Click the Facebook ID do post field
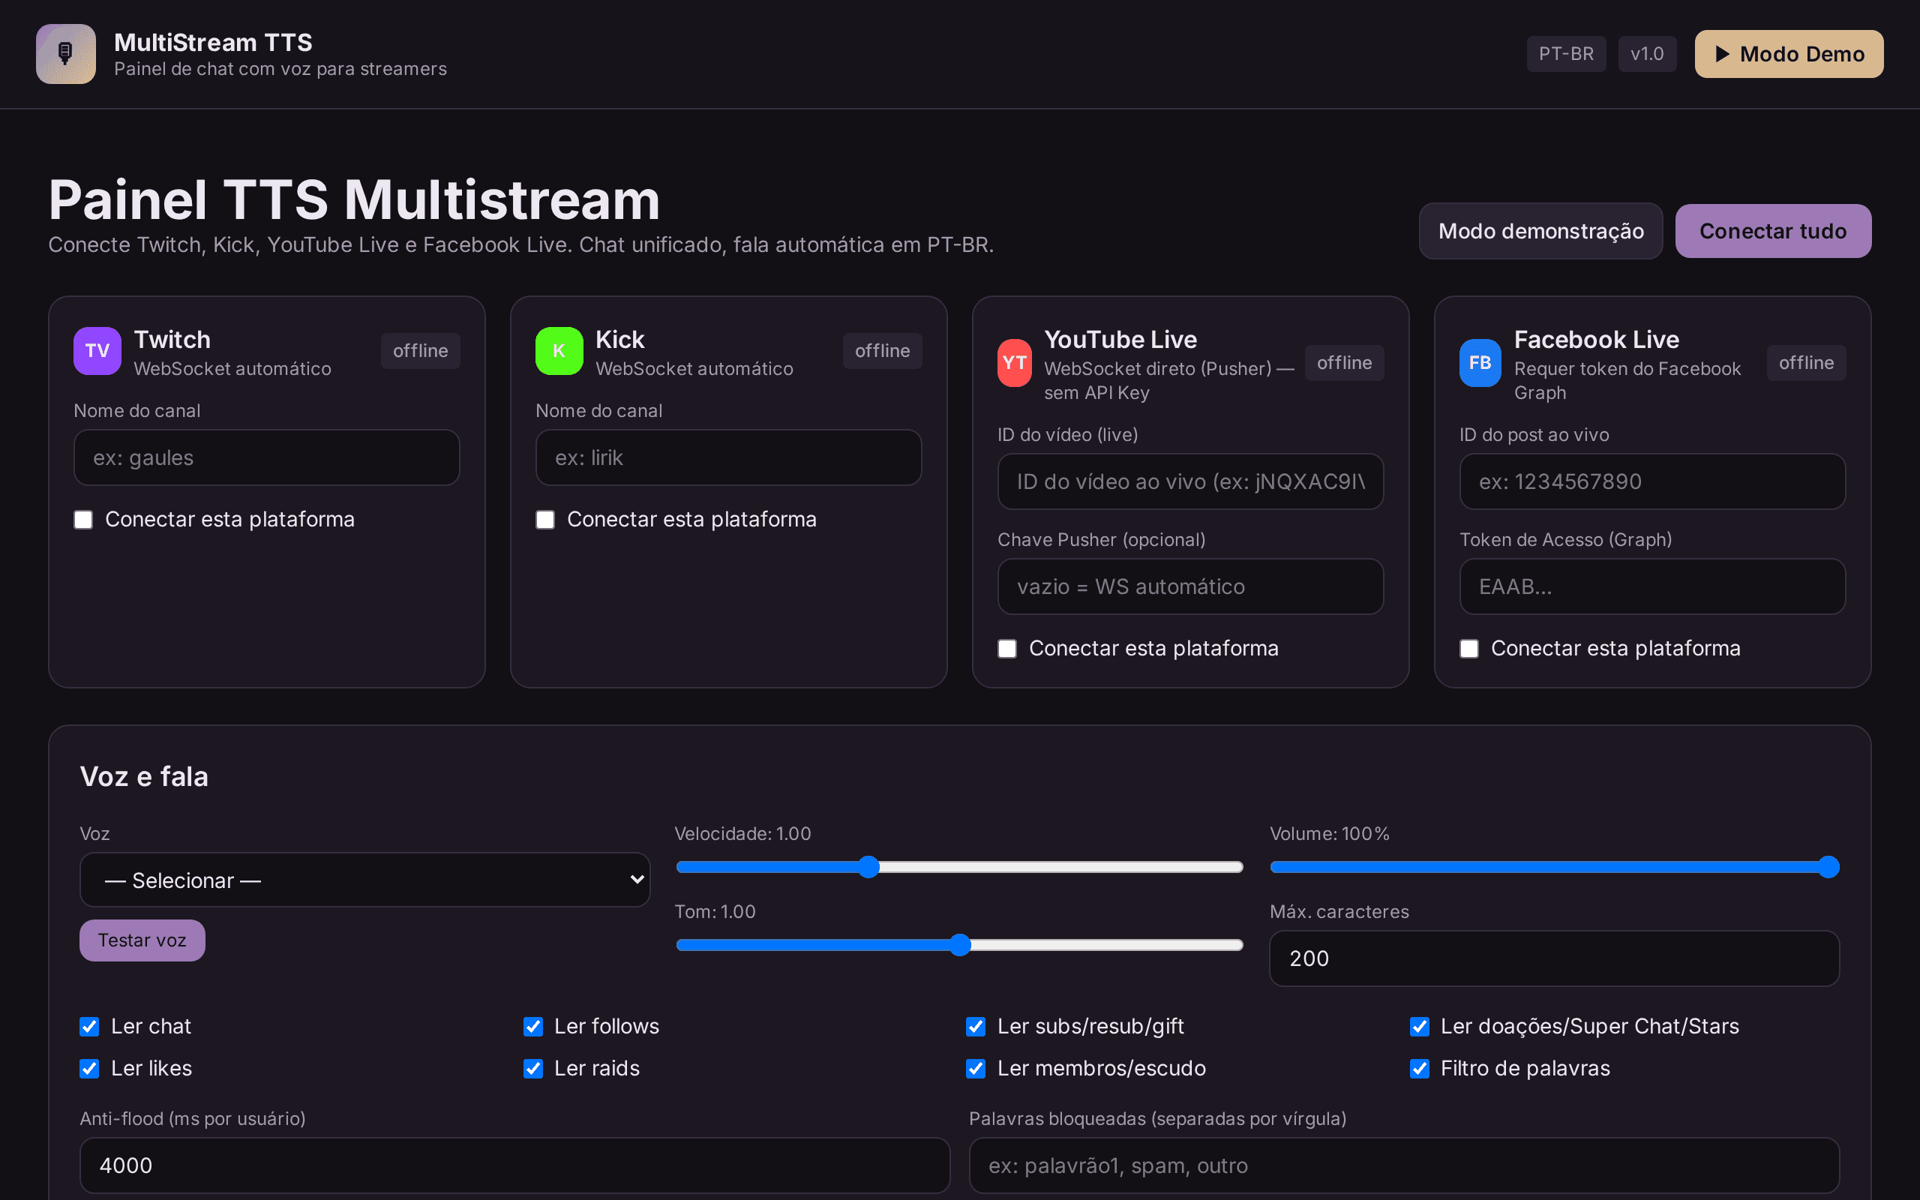This screenshot has height=1200, width=1920. [x=1653, y=481]
